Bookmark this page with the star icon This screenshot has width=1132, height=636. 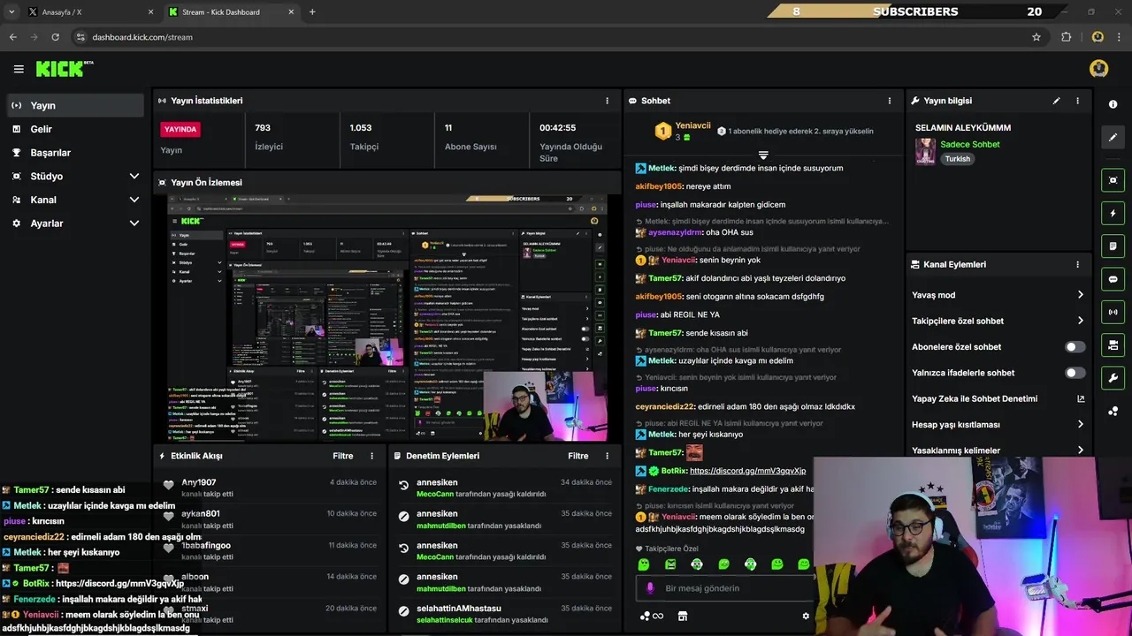pos(1036,37)
